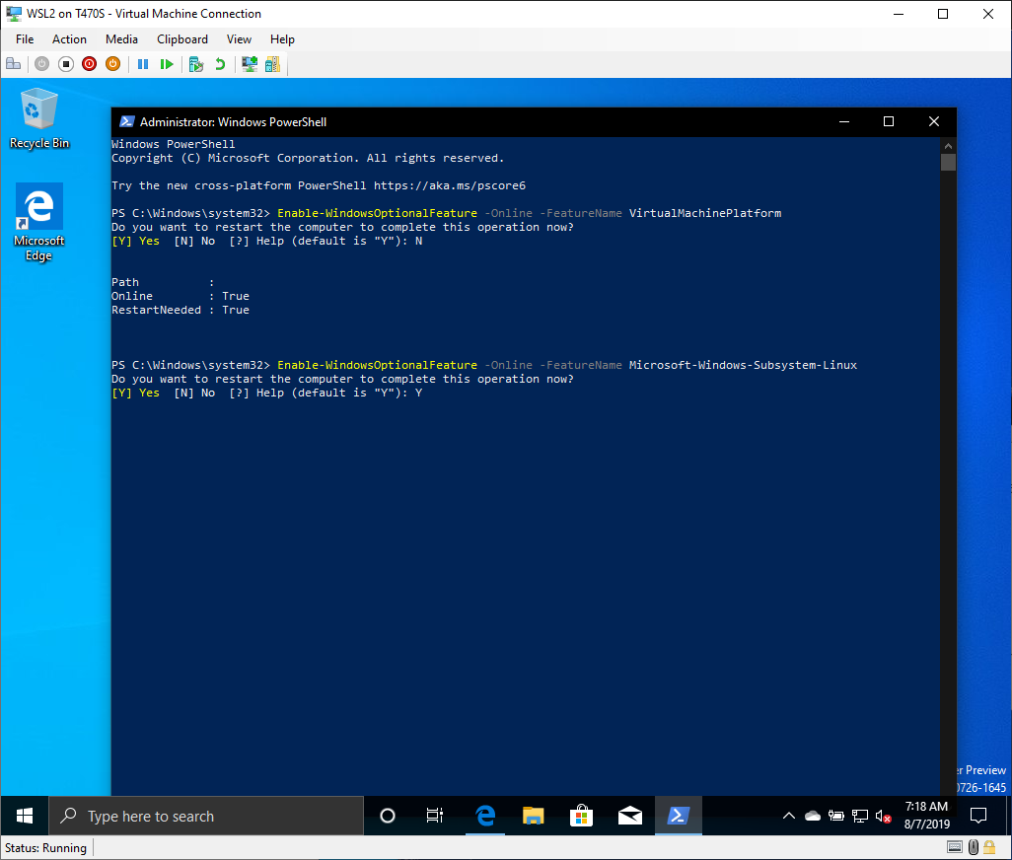Open the Media menu
This screenshot has height=860, width=1012.
pos(121,39)
